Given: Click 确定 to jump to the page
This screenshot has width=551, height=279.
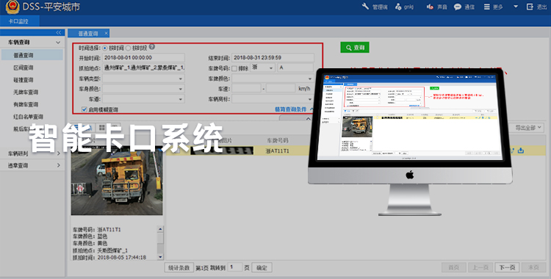Looking at the screenshot, I should point(262,268).
